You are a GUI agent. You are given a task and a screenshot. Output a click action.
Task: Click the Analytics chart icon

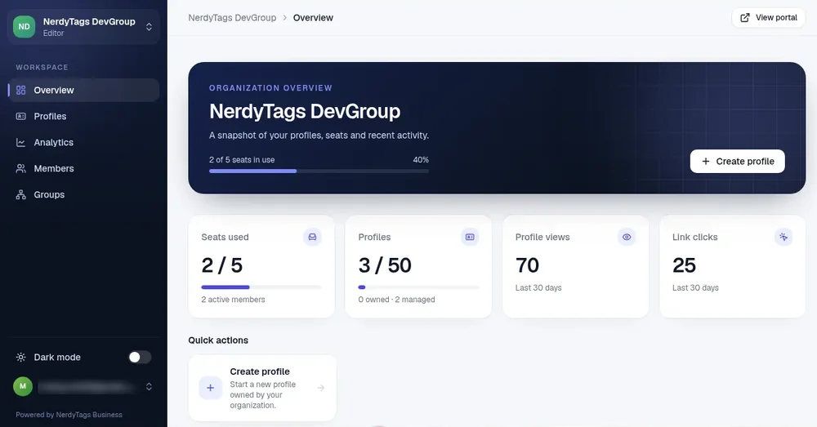pyautogui.click(x=21, y=142)
